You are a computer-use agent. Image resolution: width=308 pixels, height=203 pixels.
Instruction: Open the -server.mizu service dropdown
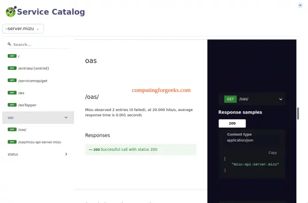click(23, 29)
